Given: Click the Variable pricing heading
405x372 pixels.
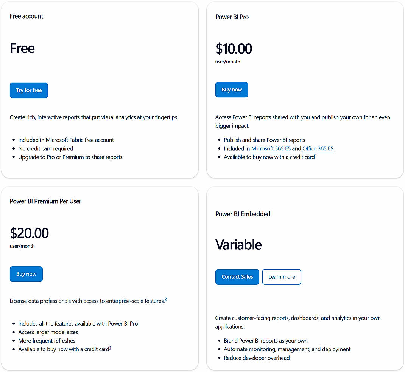Looking at the screenshot, I should (238, 245).
